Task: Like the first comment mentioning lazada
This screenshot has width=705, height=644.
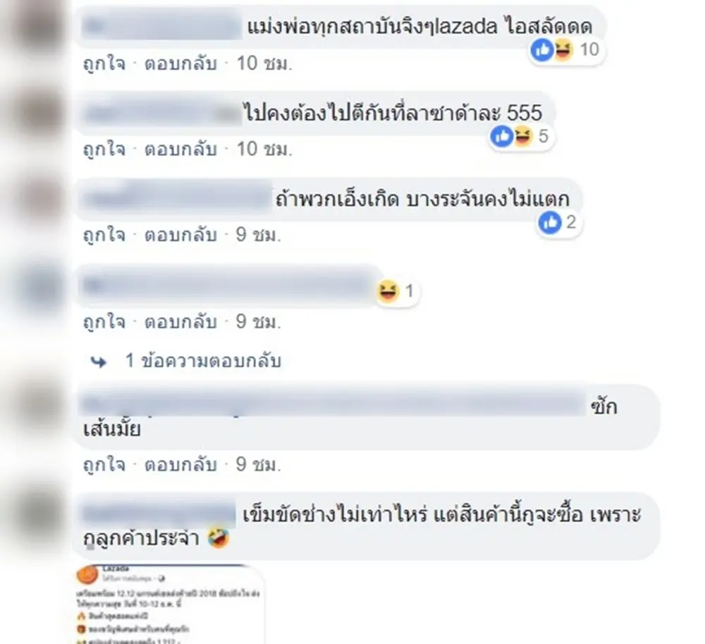Action: click(104, 63)
